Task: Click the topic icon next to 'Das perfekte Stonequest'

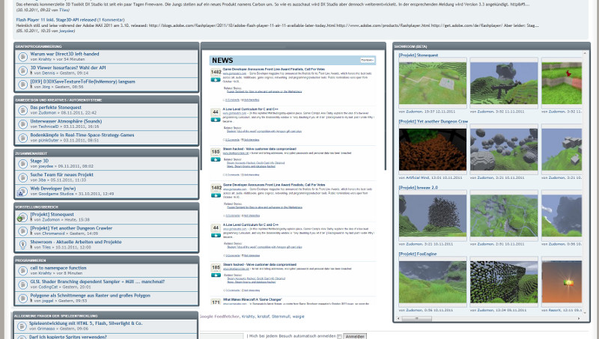Action: (21, 110)
